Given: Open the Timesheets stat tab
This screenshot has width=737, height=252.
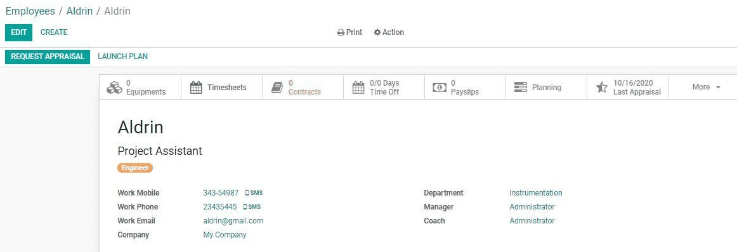Looking at the screenshot, I should 222,87.
